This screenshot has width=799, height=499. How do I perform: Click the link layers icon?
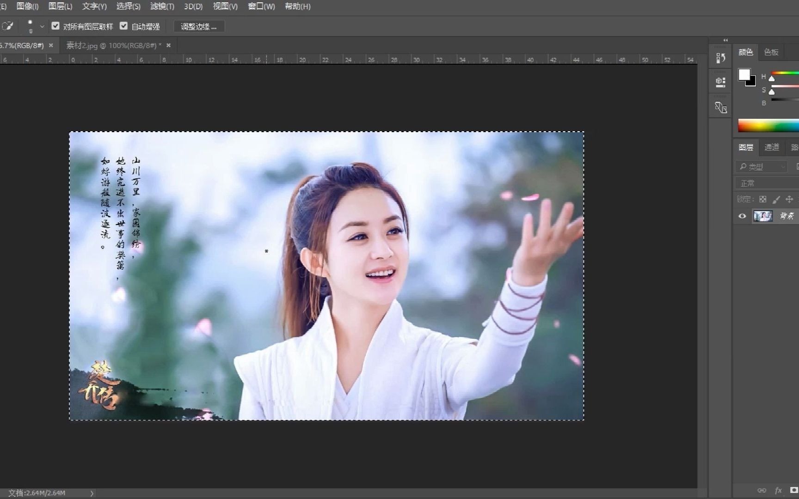[762, 490]
